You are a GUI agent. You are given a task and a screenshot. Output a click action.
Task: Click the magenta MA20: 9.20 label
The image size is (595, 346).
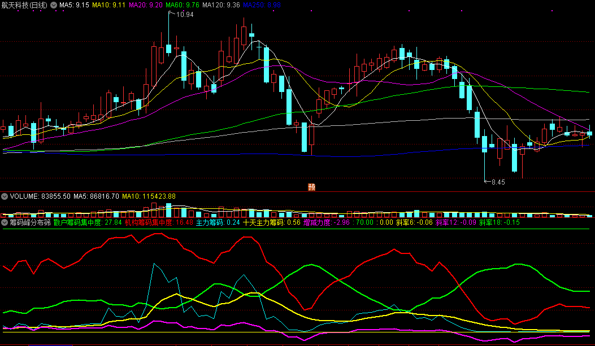pyautogui.click(x=146, y=5)
